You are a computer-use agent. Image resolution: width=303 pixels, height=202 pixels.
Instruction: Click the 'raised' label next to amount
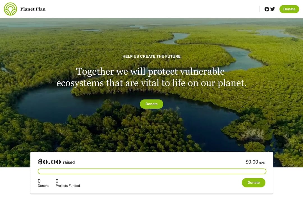point(69,162)
